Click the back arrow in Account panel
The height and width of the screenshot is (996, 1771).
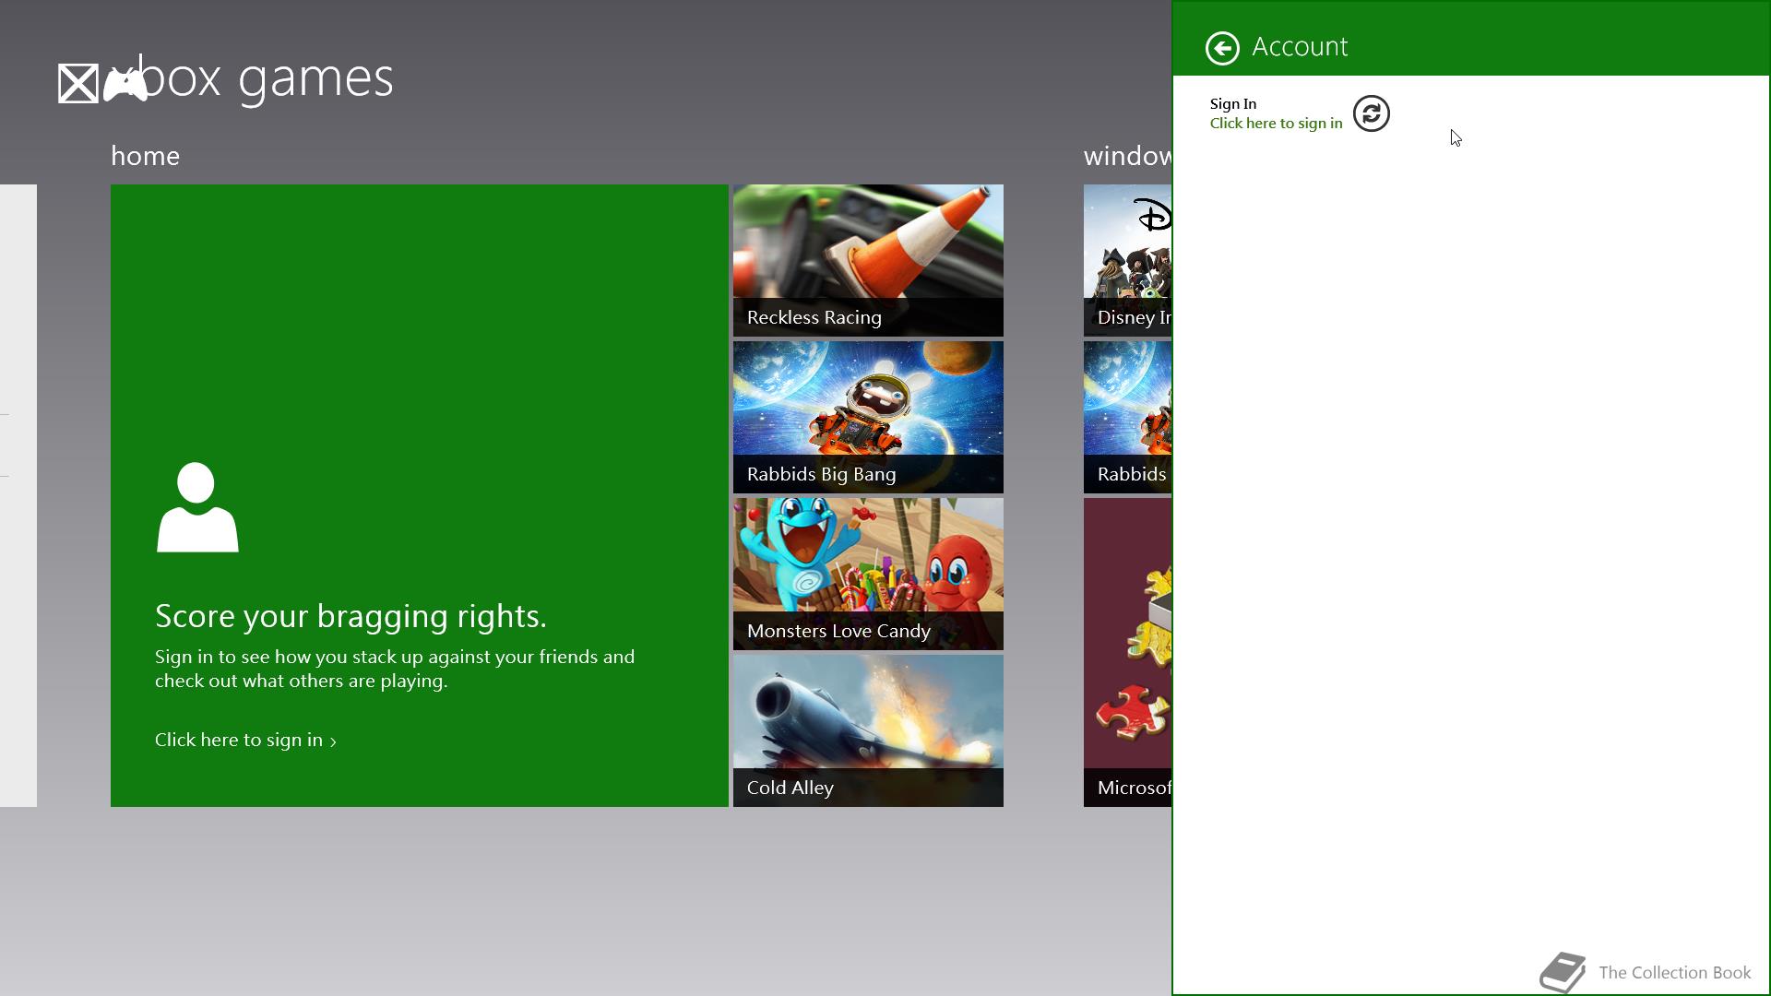click(1222, 48)
